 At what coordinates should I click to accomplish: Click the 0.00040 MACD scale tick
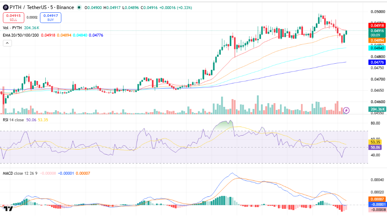378,180
